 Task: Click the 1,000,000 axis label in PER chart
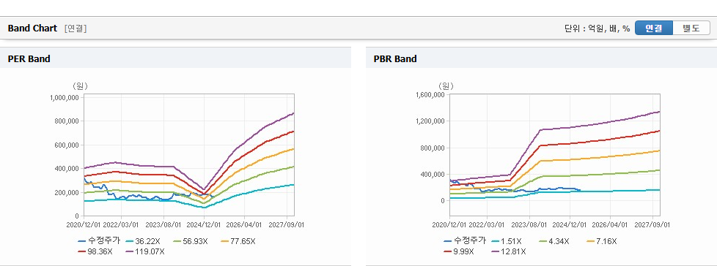point(65,97)
